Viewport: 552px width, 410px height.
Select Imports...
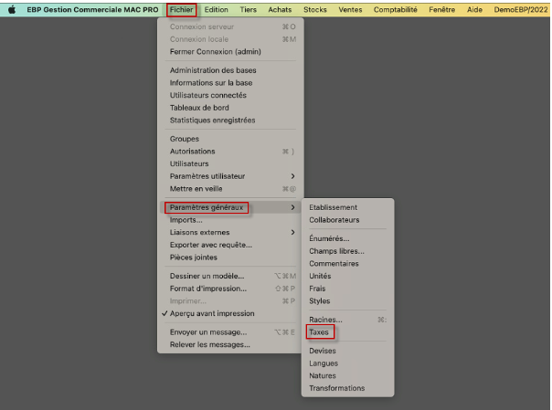click(230, 220)
